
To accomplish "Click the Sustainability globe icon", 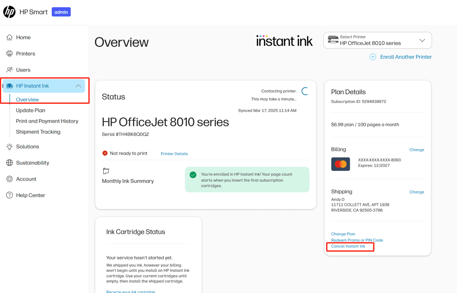I will coord(9,163).
